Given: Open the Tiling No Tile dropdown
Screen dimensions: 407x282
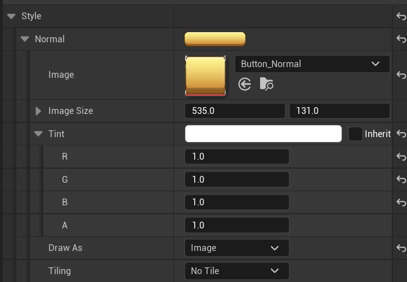Looking at the screenshot, I should [236, 271].
